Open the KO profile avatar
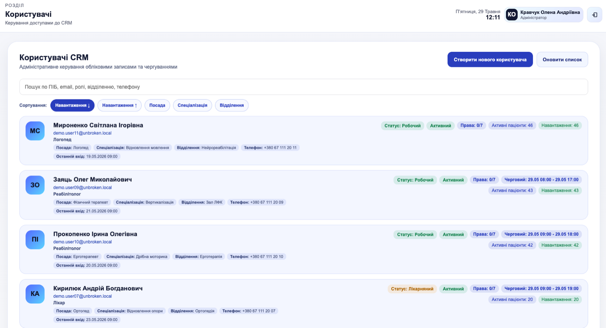The image size is (606, 328). point(512,15)
